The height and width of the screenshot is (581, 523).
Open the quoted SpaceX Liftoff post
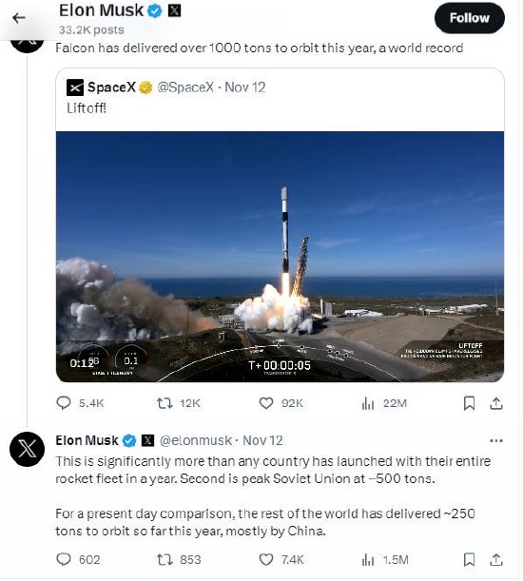pyautogui.click(x=280, y=100)
